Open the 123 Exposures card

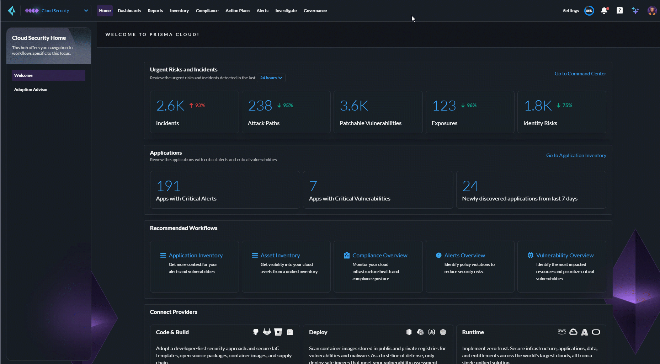click(470, 112)
